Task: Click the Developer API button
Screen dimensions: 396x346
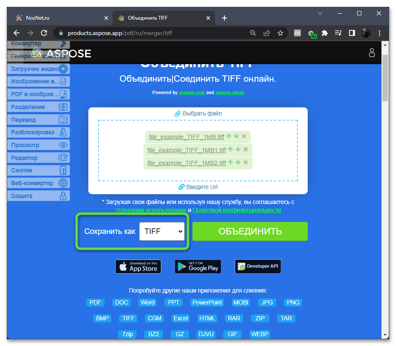Action: (x=258, y=266)
